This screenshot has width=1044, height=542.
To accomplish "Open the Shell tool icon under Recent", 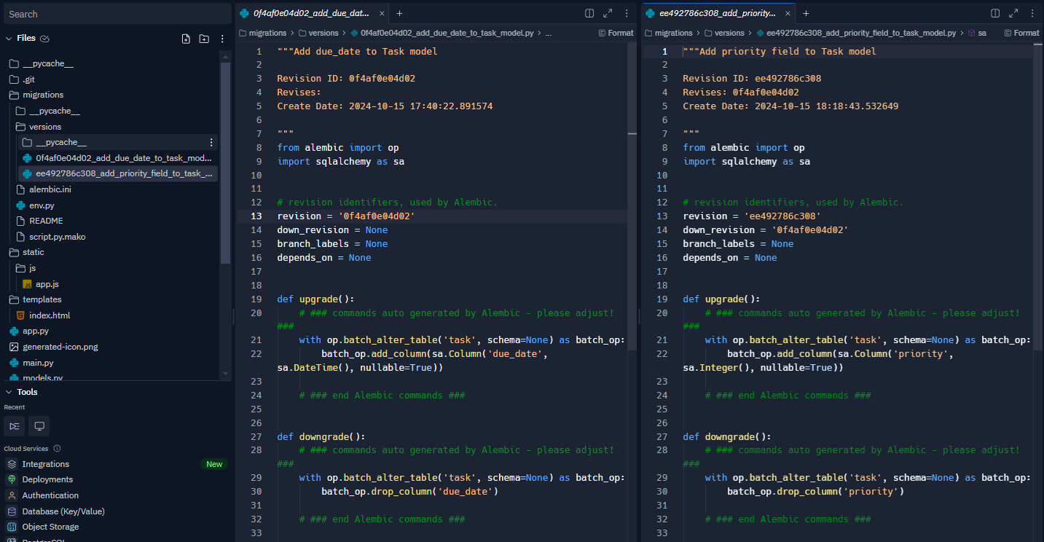I will [x=15, y=425].
